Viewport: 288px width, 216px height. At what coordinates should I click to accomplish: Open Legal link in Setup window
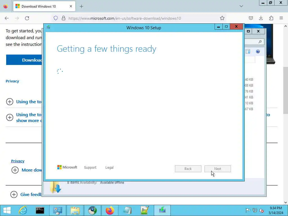109,168
